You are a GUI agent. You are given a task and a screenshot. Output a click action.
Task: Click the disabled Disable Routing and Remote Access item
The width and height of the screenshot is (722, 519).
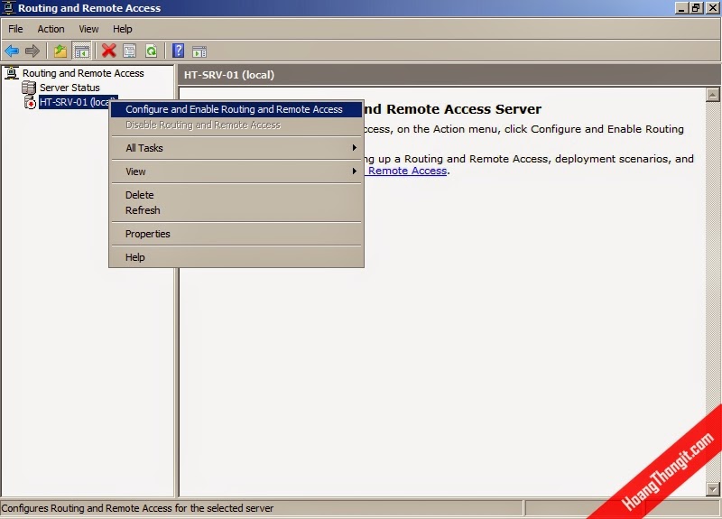(236, 125)
